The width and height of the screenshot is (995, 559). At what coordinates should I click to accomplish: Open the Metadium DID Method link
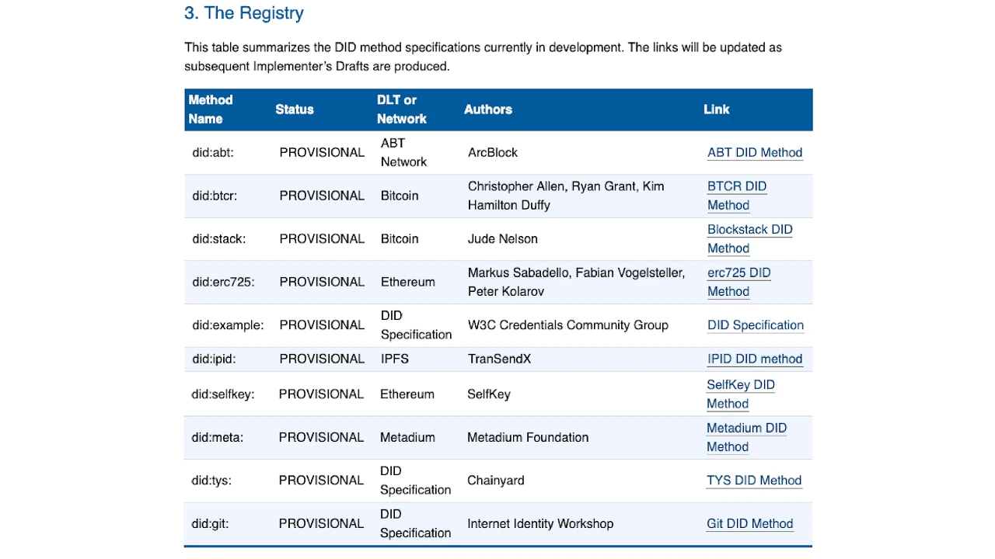coord(746,437)
